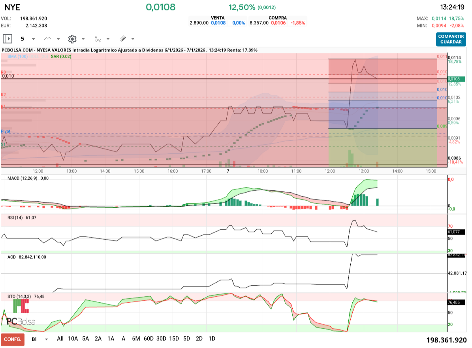Image resolution: width=472 pixels, height=348 pixels.
Task: Select the 60D time range
Action: pos(149,339)
